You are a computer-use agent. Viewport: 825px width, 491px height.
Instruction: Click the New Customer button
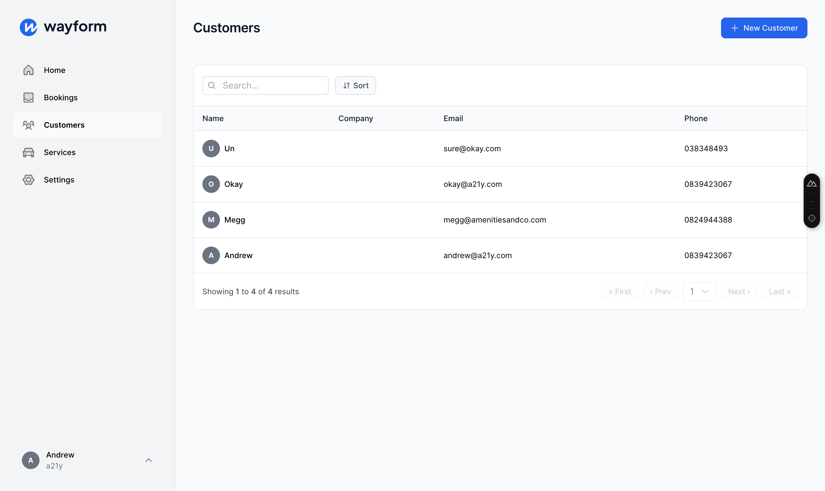(x=764, y=27)
